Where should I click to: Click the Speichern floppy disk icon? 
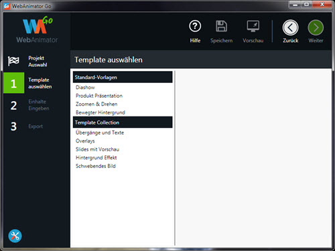(221, 26)
